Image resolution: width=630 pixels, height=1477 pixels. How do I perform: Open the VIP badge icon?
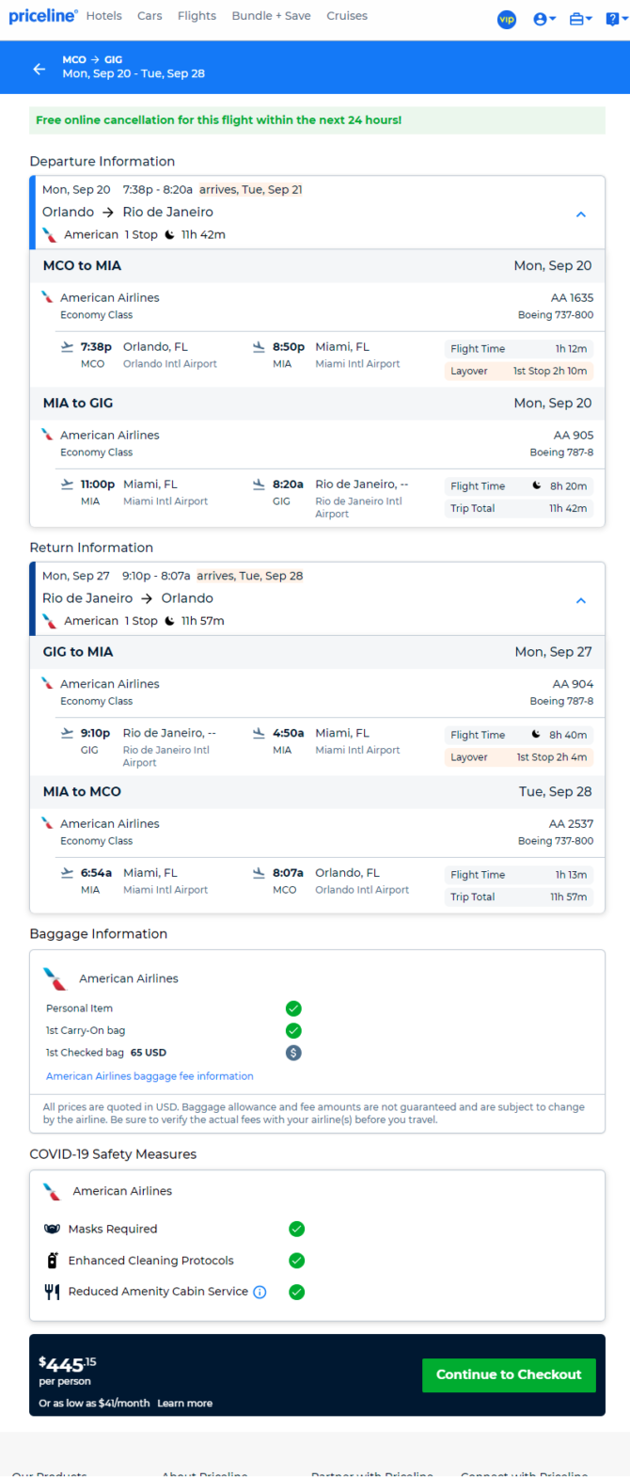pyautogui.click(x=507, y=19)
